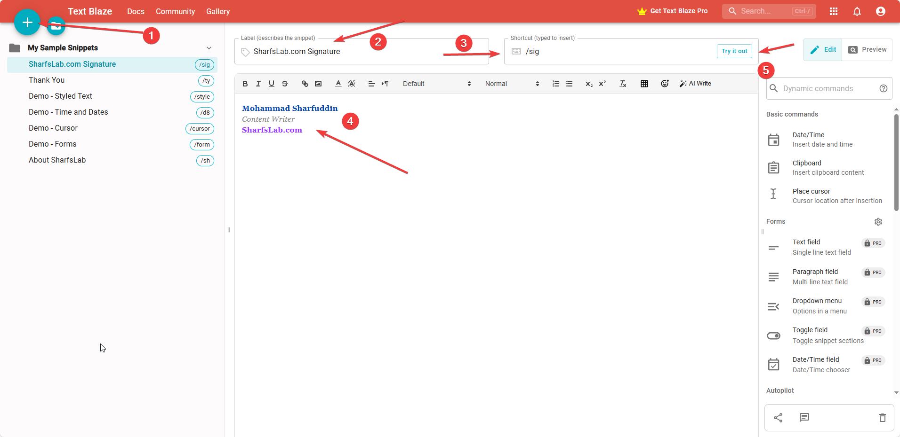900x437 pixels.
Task: Click the commands panel scrollbar
Action: [897, 162]
